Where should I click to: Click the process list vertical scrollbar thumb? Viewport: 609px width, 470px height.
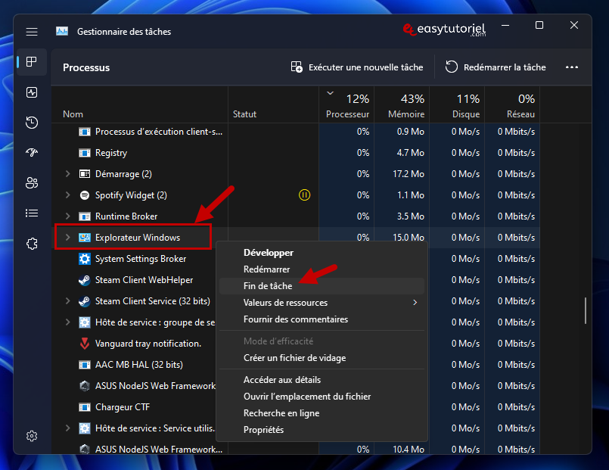pos(586,311)
